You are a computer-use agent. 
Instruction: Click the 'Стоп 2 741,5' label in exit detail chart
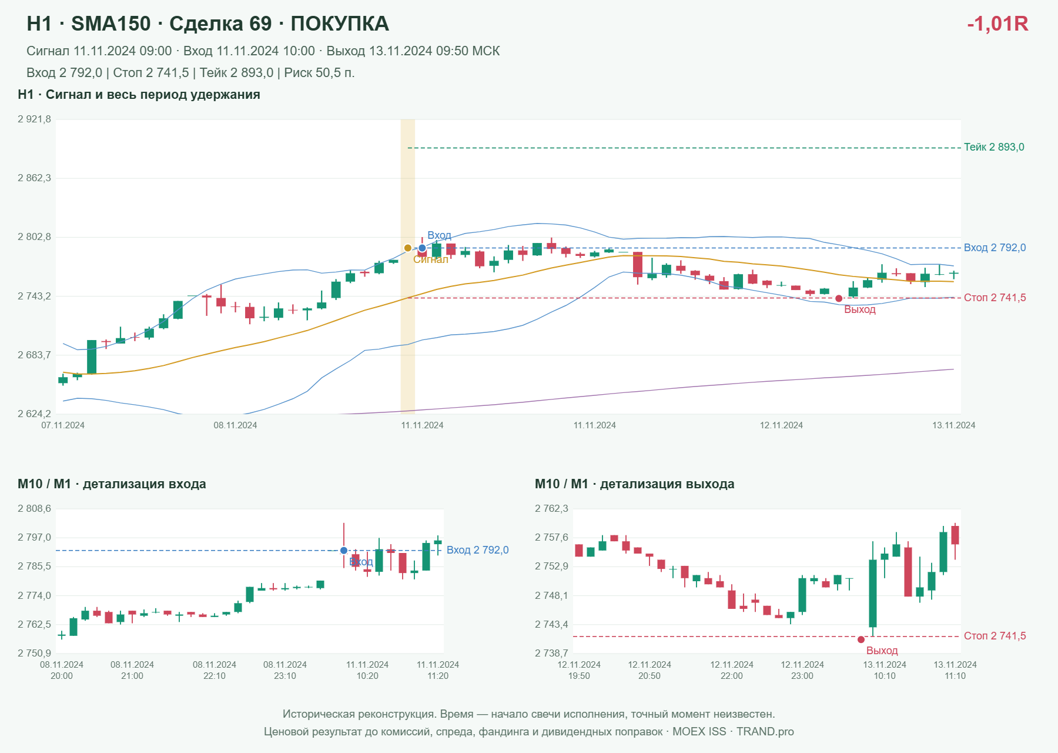point(995,636)
